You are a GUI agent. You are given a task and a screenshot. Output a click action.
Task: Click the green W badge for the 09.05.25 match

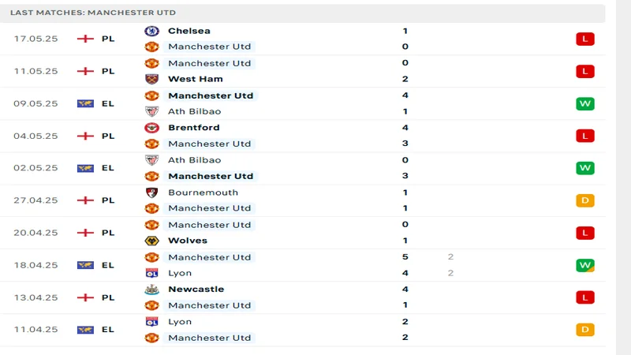tap(584, 103)
